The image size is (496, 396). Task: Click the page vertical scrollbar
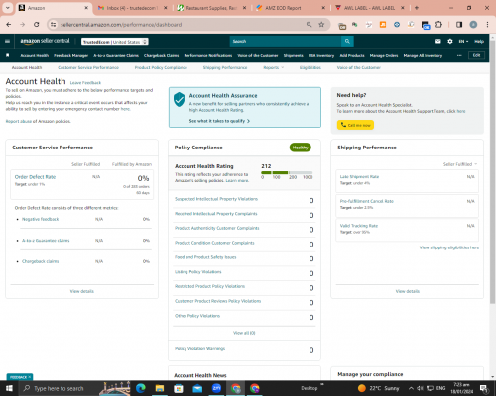point(492,171)
